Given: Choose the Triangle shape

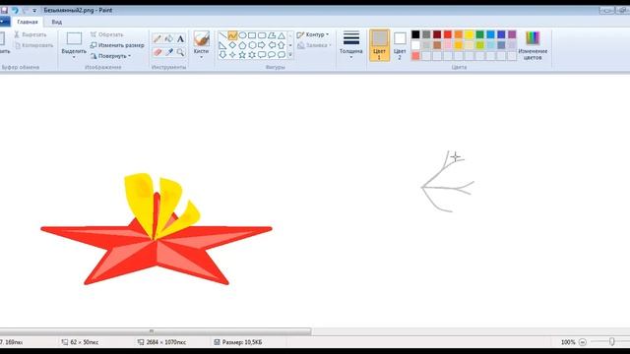Looking at the screenshot, I should (x=282, y=35).
